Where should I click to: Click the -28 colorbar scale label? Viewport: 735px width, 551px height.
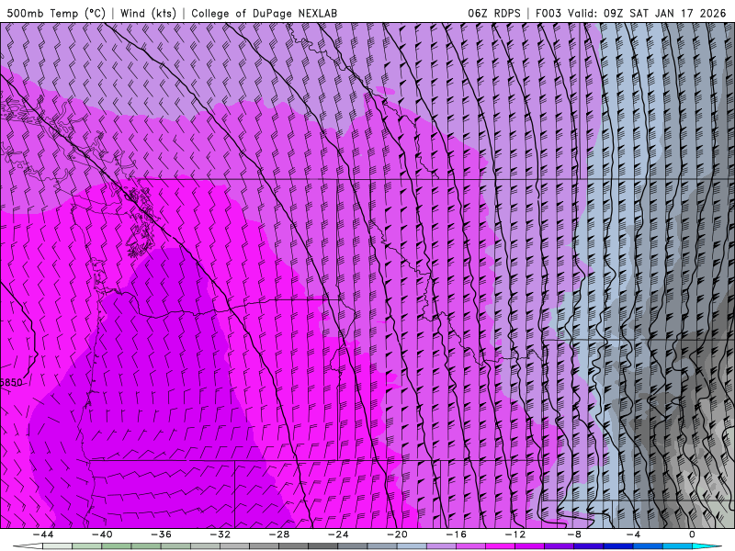(279, 534)
